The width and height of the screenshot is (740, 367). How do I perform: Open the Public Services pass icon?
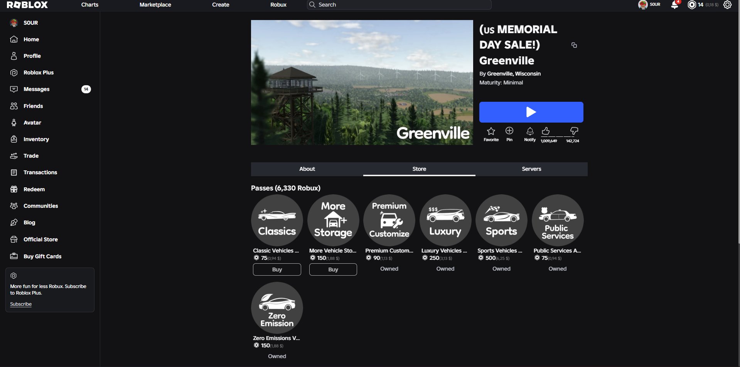(x=558, y=220)
